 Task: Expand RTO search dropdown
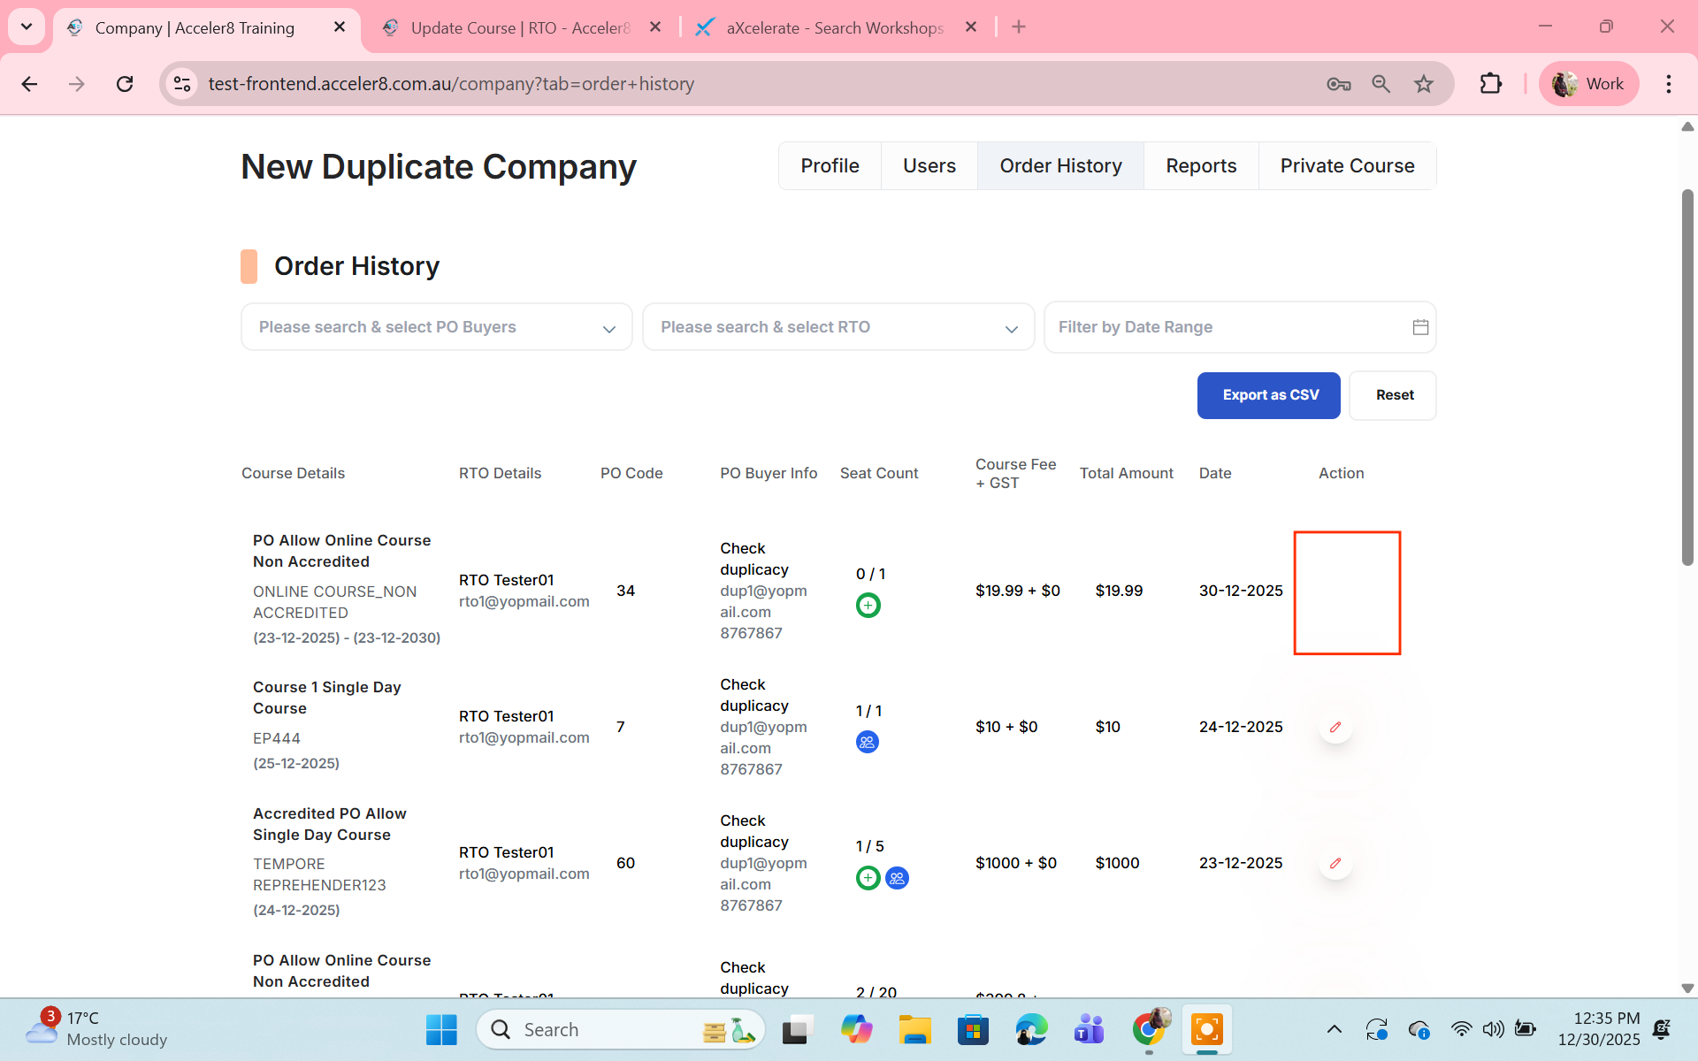[1011, 329]
